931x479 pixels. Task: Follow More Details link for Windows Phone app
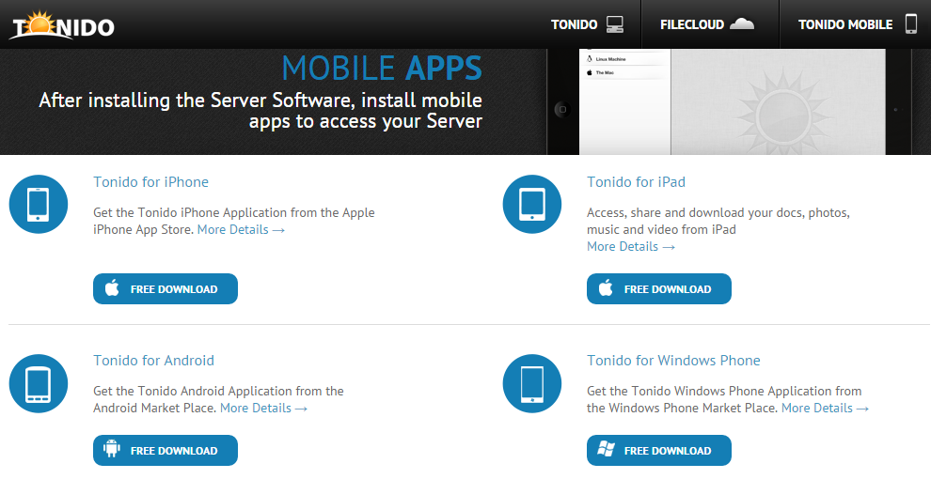point(826,408)
